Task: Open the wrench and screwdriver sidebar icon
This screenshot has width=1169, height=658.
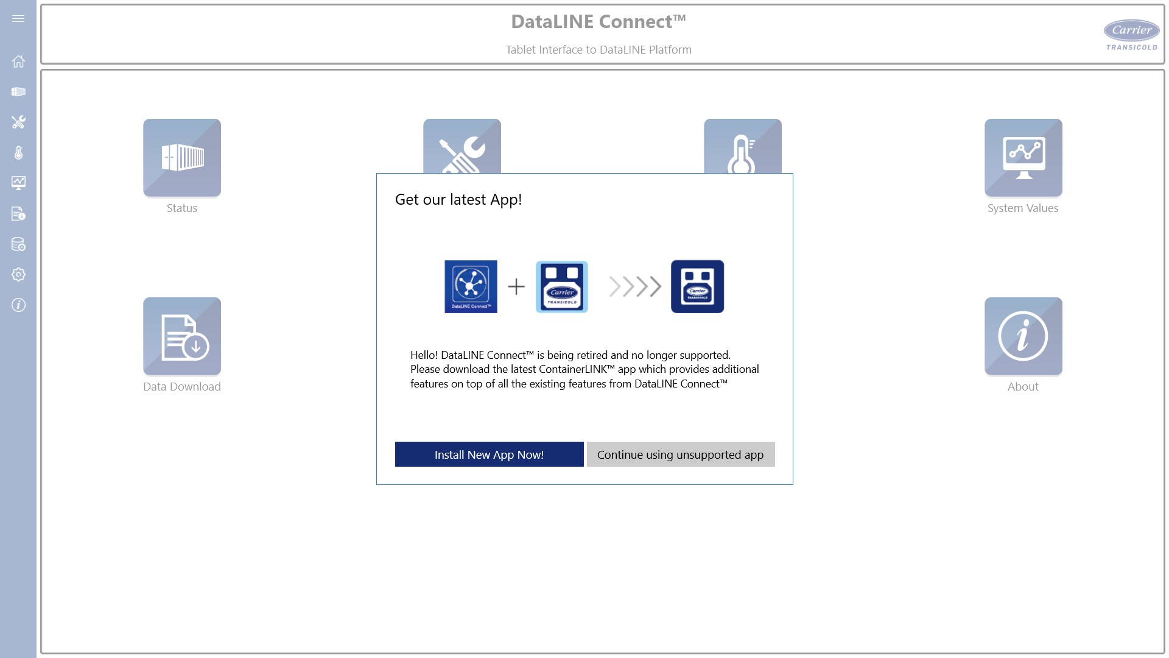Action: (18, 122)
